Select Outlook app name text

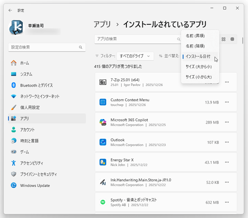tap(118, 140)
